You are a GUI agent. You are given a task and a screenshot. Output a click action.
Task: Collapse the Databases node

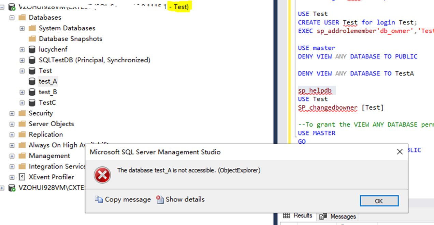tap(12, 17)
